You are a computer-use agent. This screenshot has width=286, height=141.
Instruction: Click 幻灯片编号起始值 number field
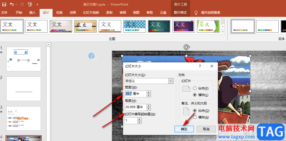(131, 120)
